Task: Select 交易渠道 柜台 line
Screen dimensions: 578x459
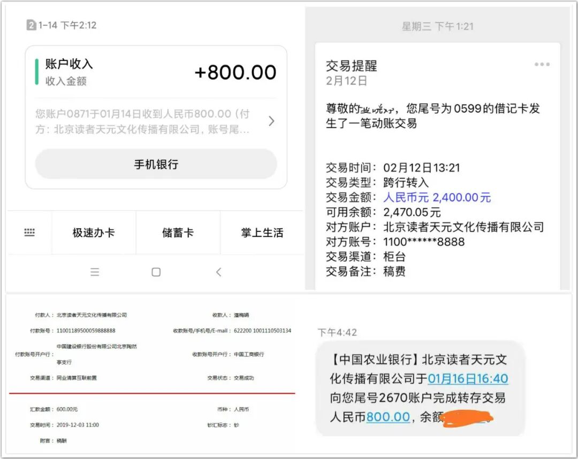Action: tap(366, 256)
